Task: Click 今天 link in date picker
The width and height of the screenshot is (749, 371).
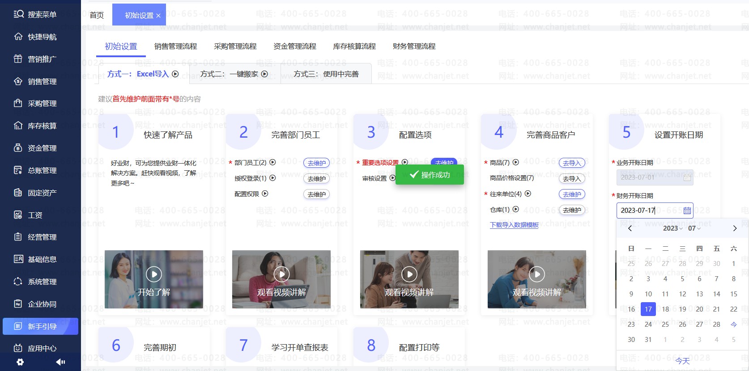Action: tap(682, 361)
